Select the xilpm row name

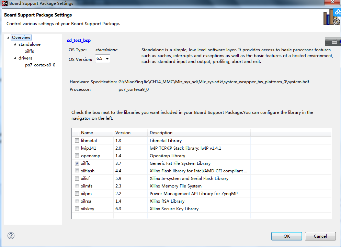(x=86, y=193)
